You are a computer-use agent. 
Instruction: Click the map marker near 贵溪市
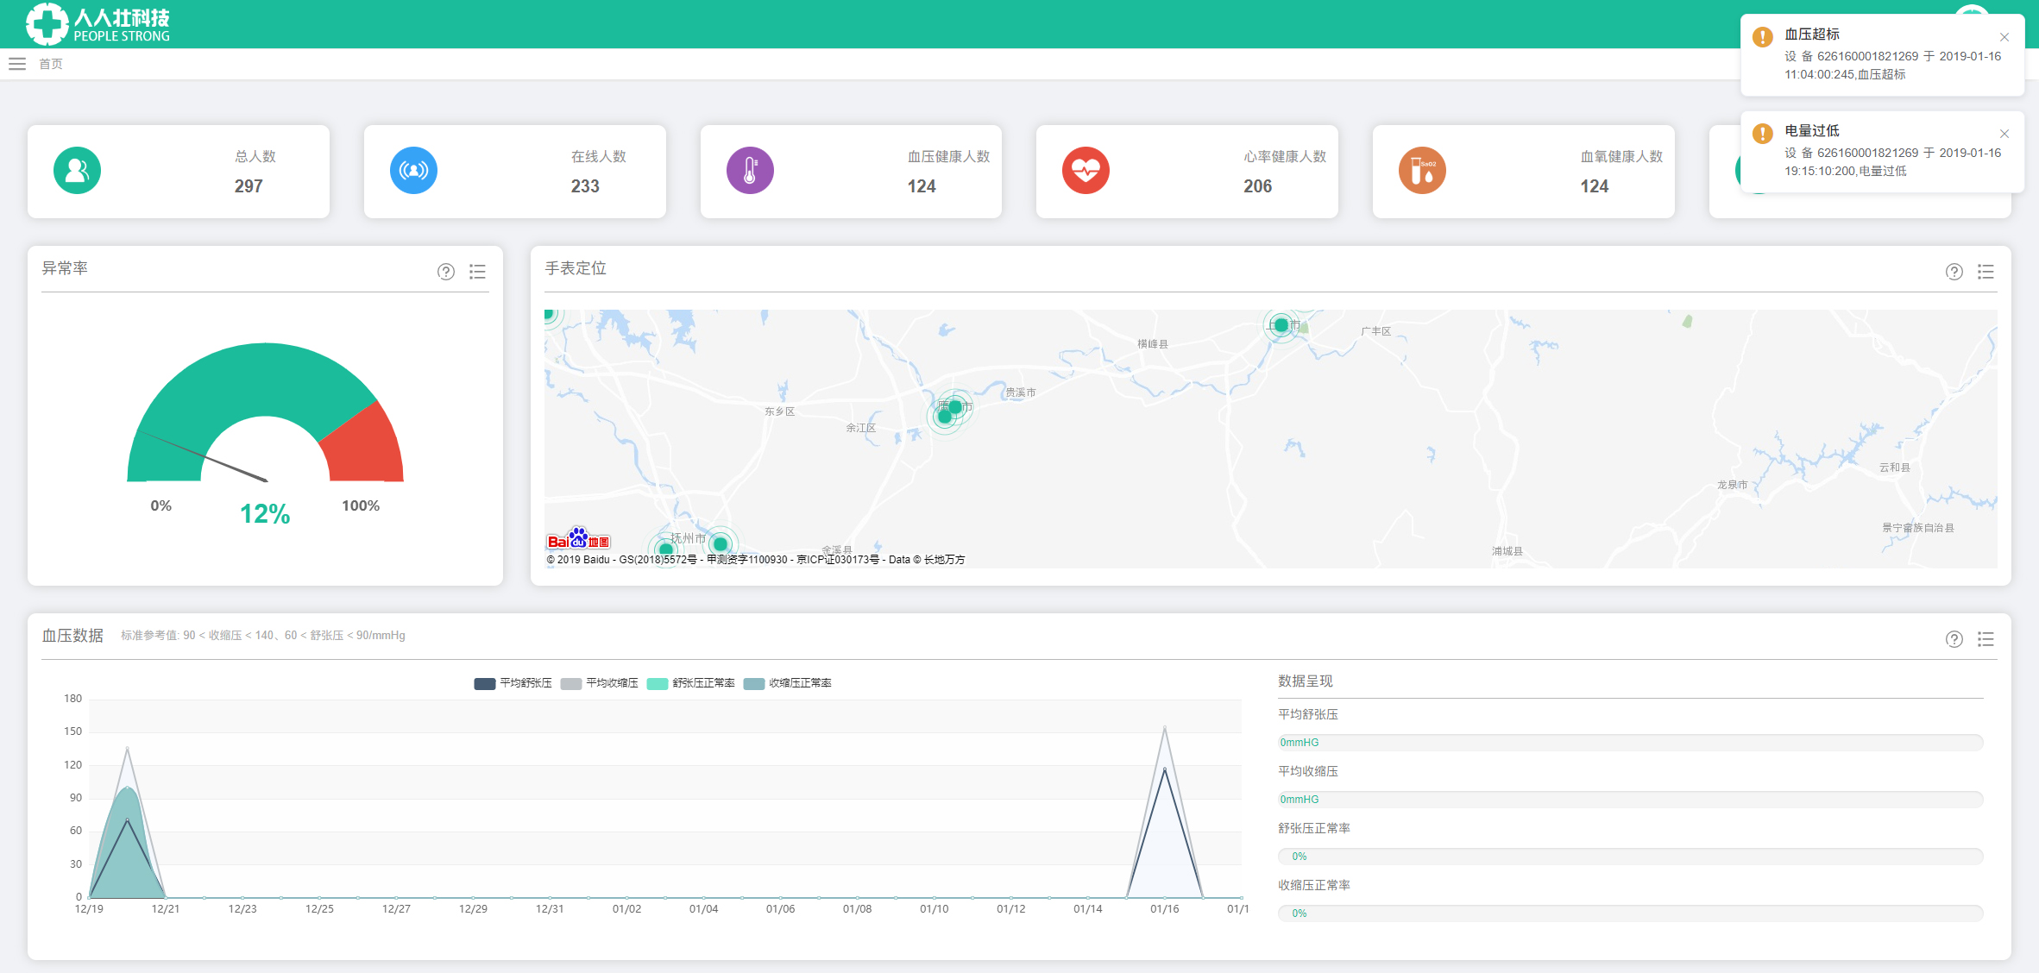coord(955,406)
